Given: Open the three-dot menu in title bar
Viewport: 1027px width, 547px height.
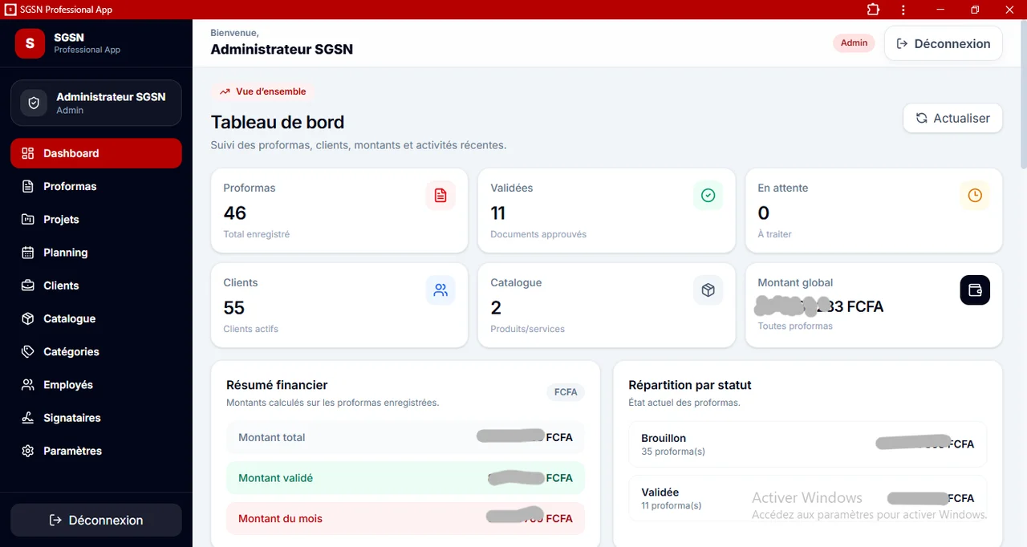Looking at the screenshot, I should pos(903,10).
